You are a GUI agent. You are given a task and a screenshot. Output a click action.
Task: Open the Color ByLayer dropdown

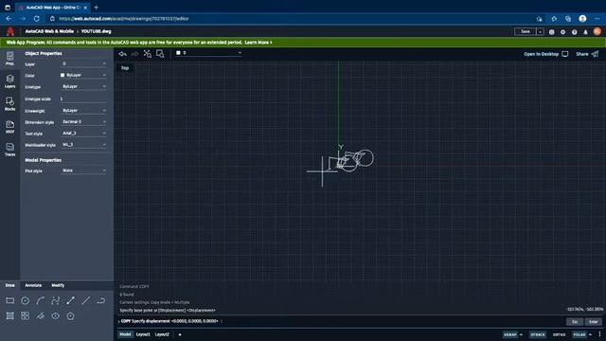[83, 75]
